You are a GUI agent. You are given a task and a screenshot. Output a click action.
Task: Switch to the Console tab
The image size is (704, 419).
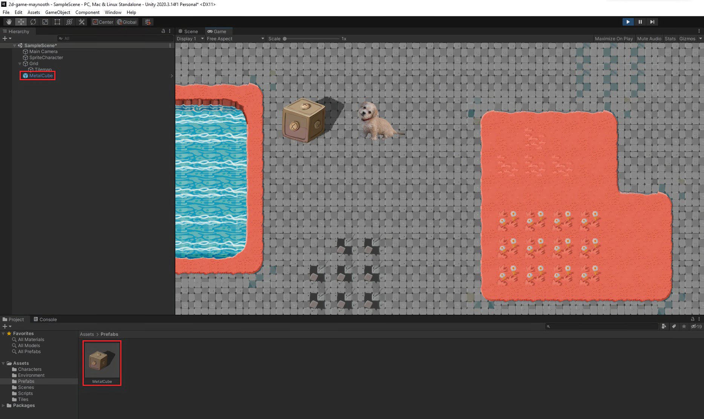coord(45,319)
